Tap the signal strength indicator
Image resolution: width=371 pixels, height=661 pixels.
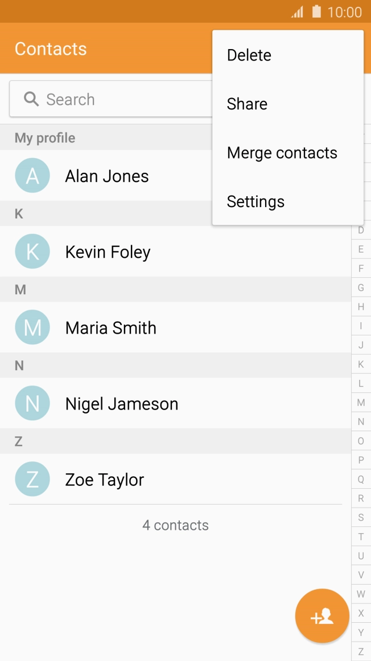click(298, 11)
